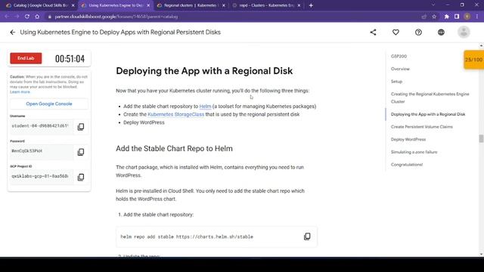Jump to GSP200 in outline
The image size is (484, 272).
(399, 56)
